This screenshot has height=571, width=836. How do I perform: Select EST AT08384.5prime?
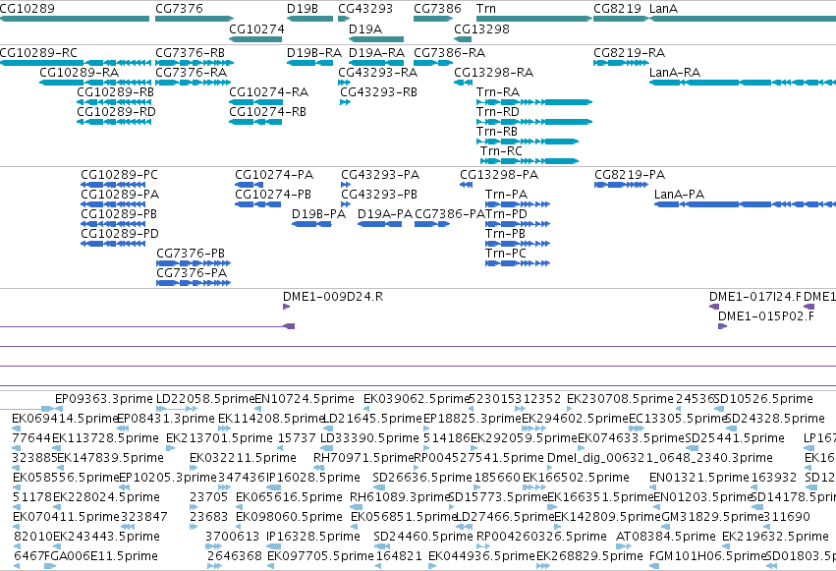coord(665,537)
